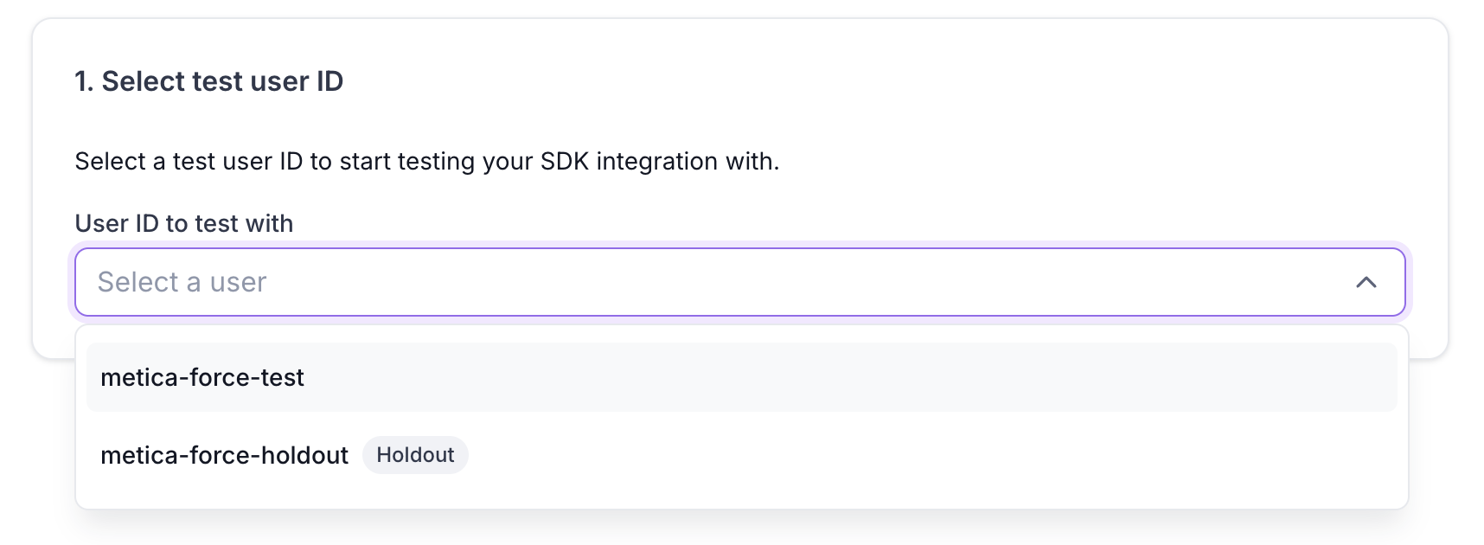Screen dimensions: 1484x545
Task: Click the Holdout badge
Action: pyautogui.click(x=415, y=456)
